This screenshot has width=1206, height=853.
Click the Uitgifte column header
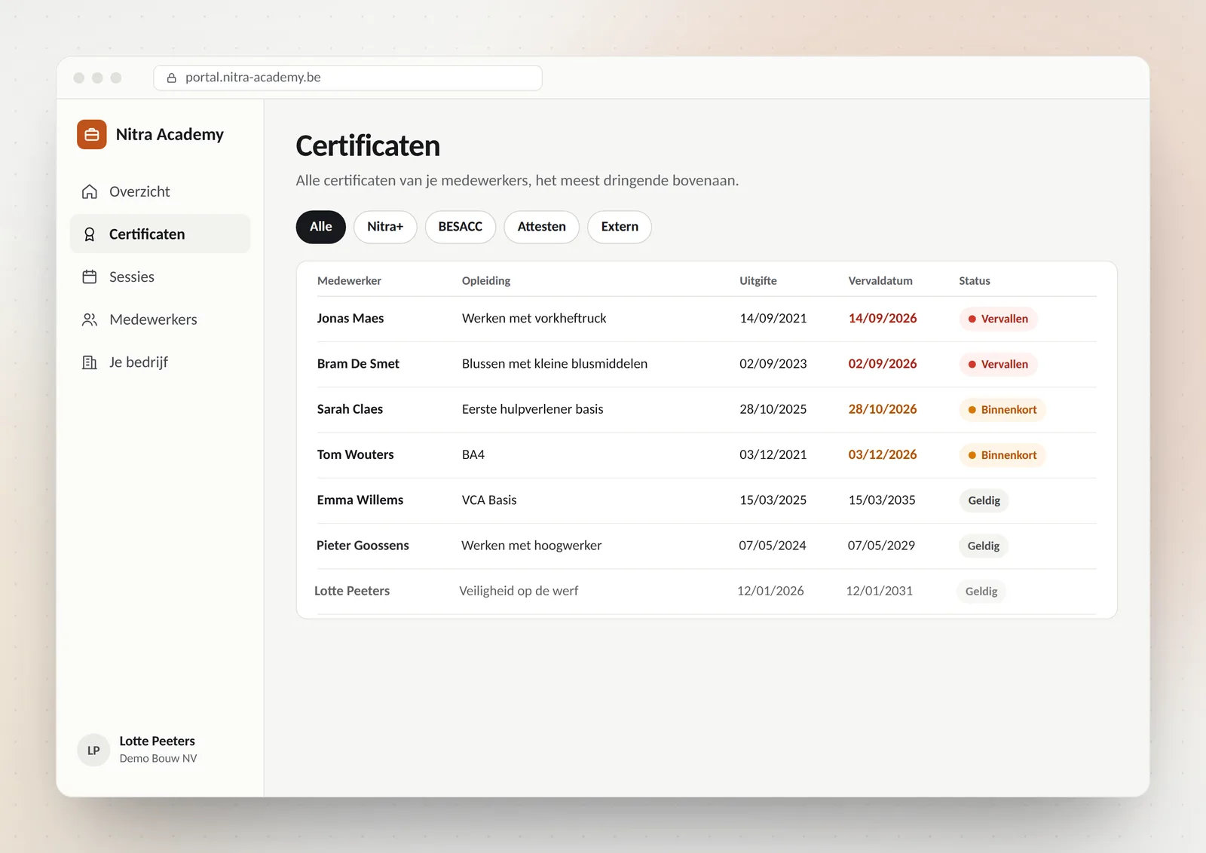758,280
